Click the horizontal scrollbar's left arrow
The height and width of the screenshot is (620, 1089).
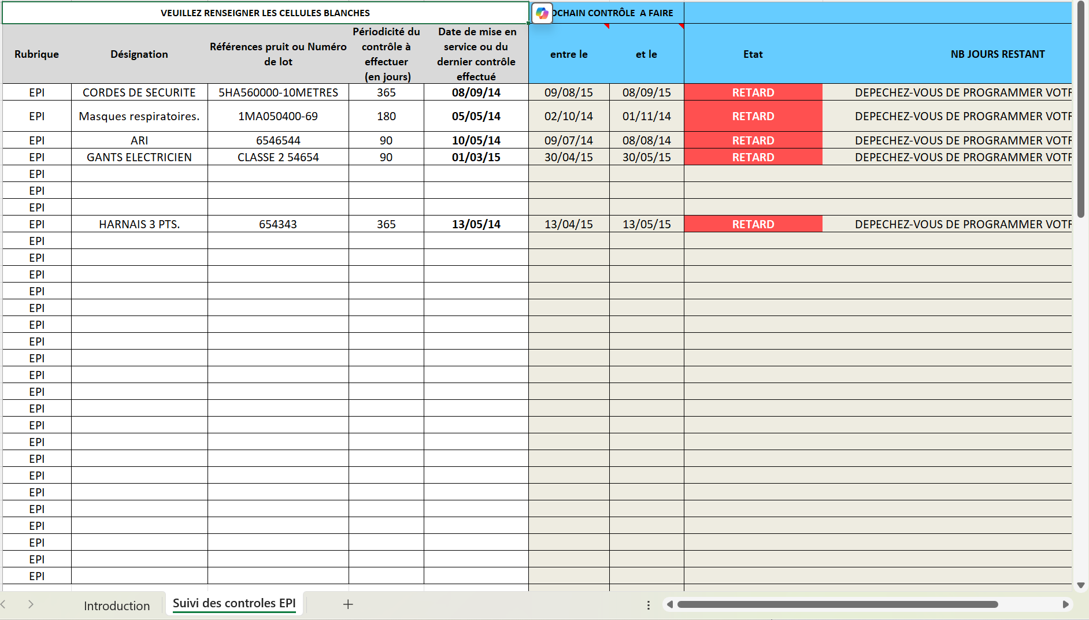point(669,604)
